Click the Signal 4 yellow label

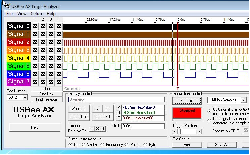pyautogui.click(x=19, y=58)
